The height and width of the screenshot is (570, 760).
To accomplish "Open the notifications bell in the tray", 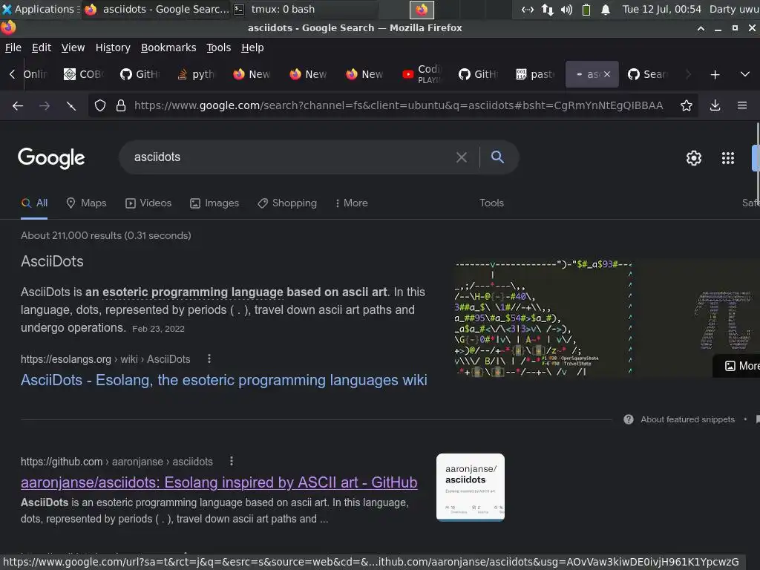I will pos(606,9).
